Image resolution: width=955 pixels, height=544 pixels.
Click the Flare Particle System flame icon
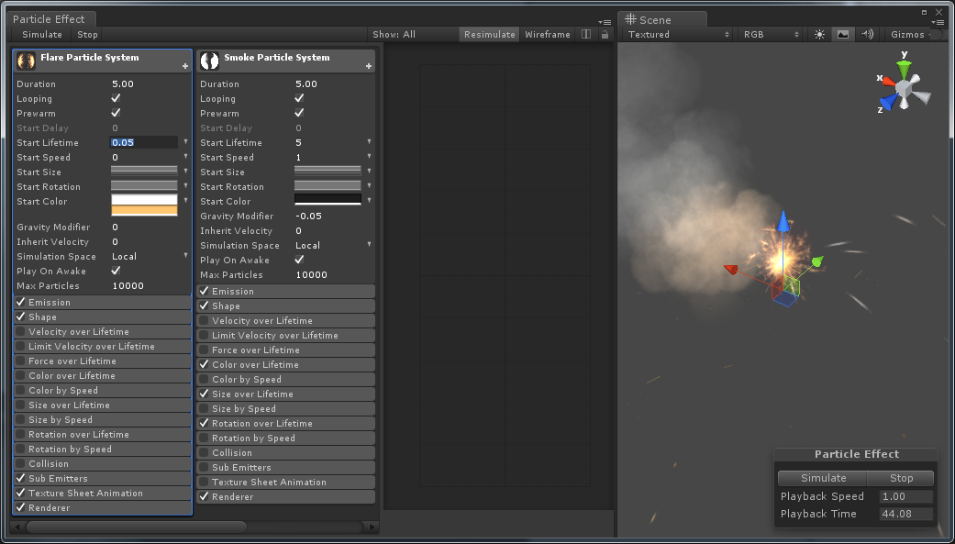tap(27, 61)
